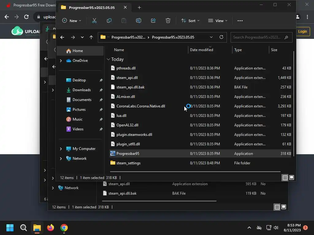
Task: Open Chrome from the taskbar
Action: coord(64,228)
